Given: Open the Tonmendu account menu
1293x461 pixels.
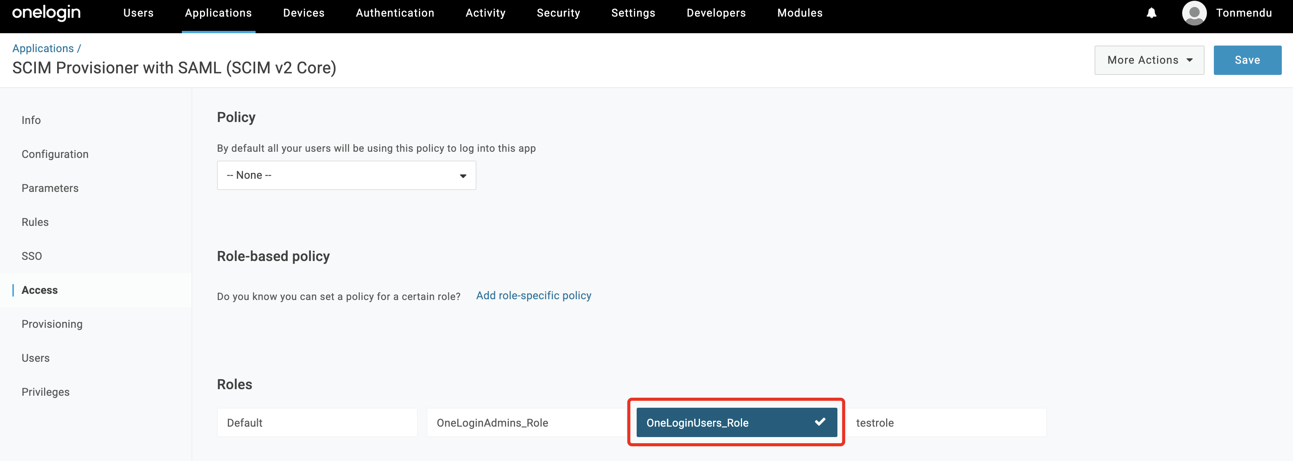Looking at the screenshot, I should pos(1243,13).
